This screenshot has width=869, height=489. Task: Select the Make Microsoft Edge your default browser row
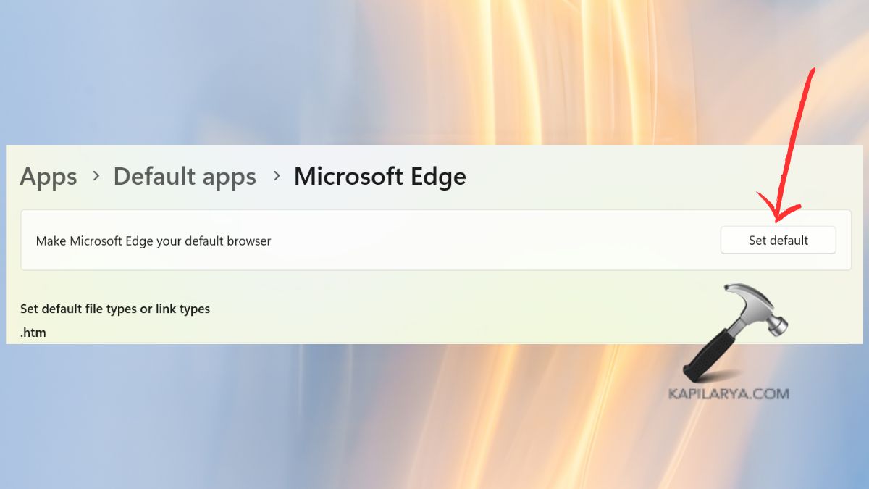click(153, 241)
